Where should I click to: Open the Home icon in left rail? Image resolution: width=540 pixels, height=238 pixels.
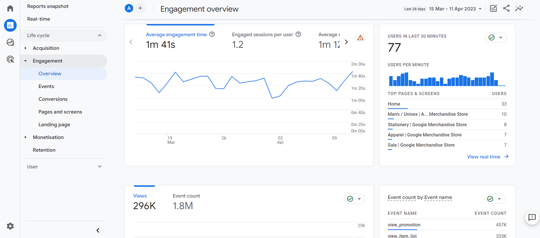click(x=10, y=8)
